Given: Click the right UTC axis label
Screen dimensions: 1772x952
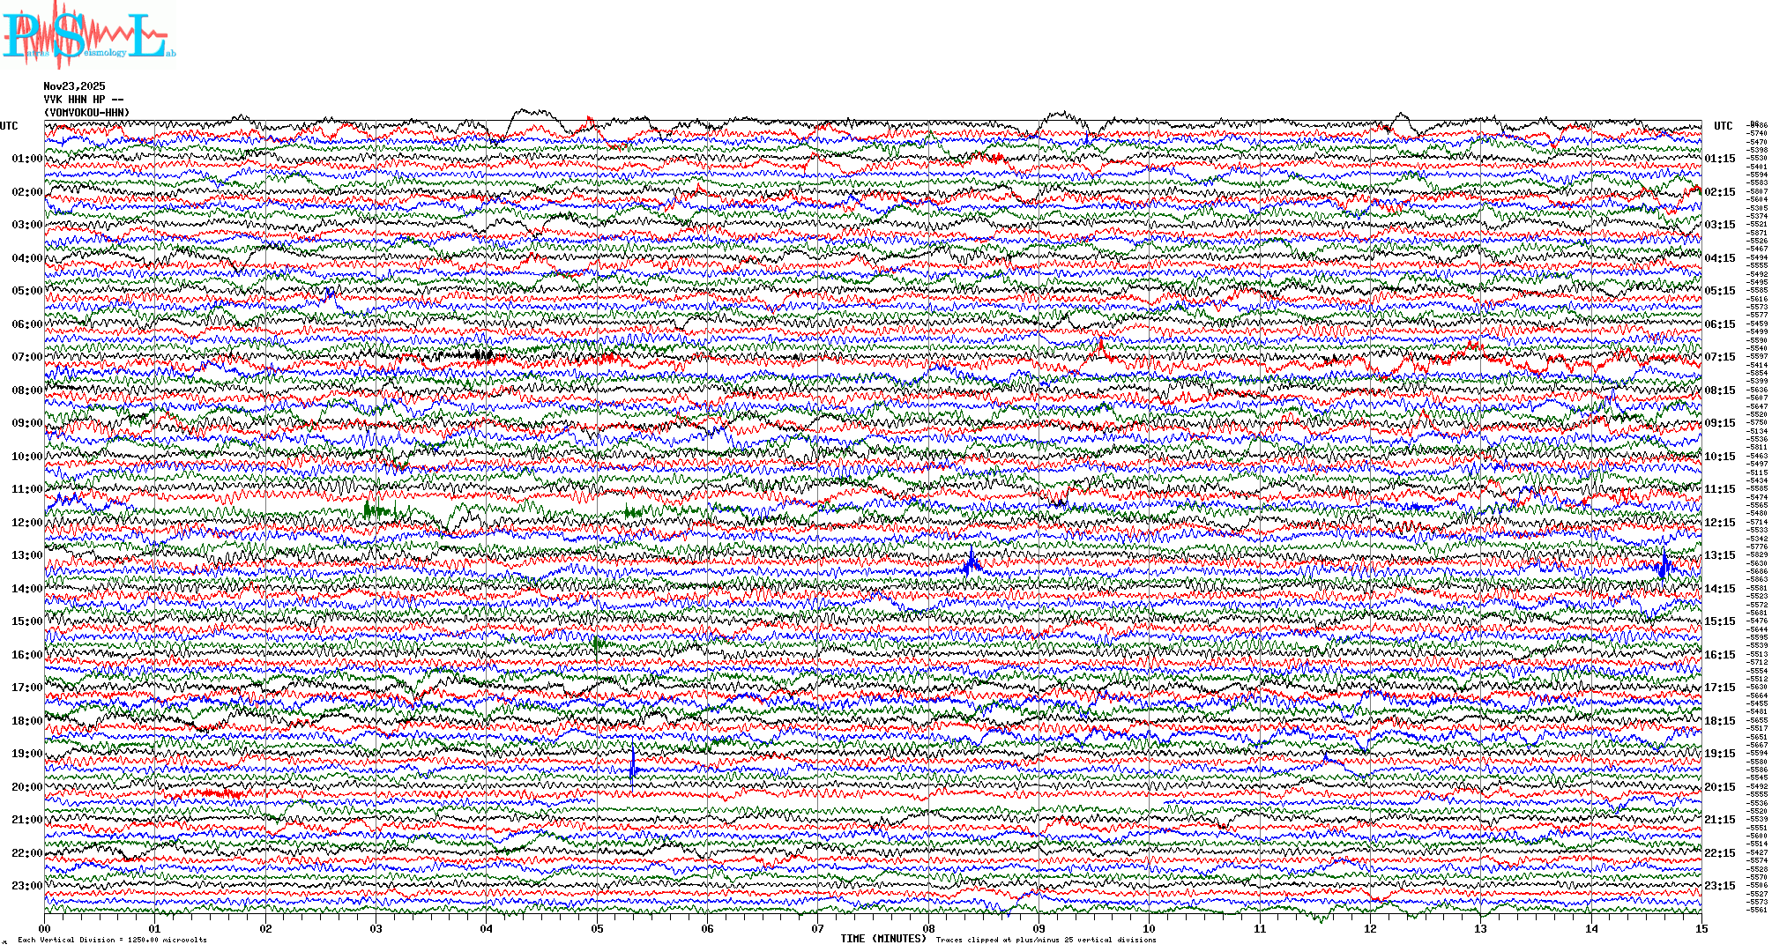Looking at the screenshot, I should [x=1723, y=126].
